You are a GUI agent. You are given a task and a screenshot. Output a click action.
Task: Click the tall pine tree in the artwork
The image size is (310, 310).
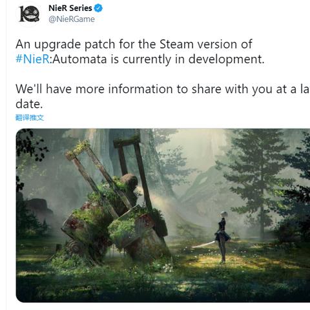pos(258,183)
